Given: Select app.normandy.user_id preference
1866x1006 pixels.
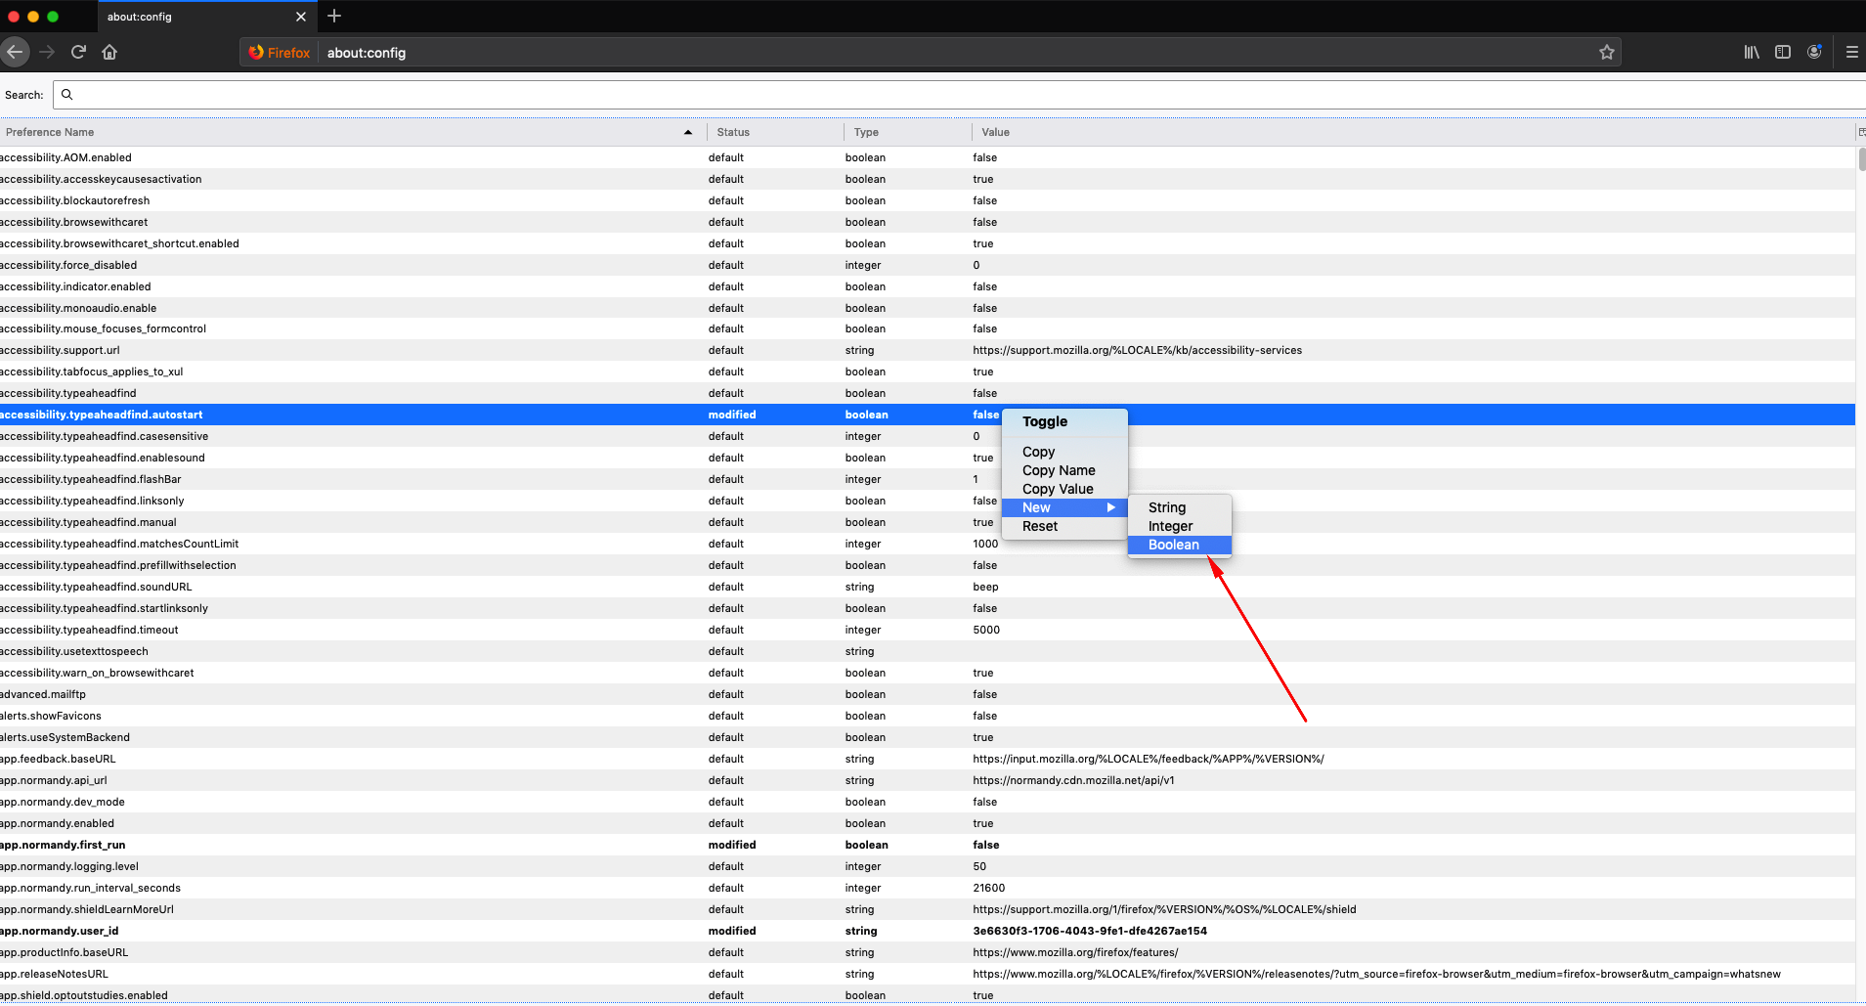Looking at the screenshot, I should coord(927,931).
